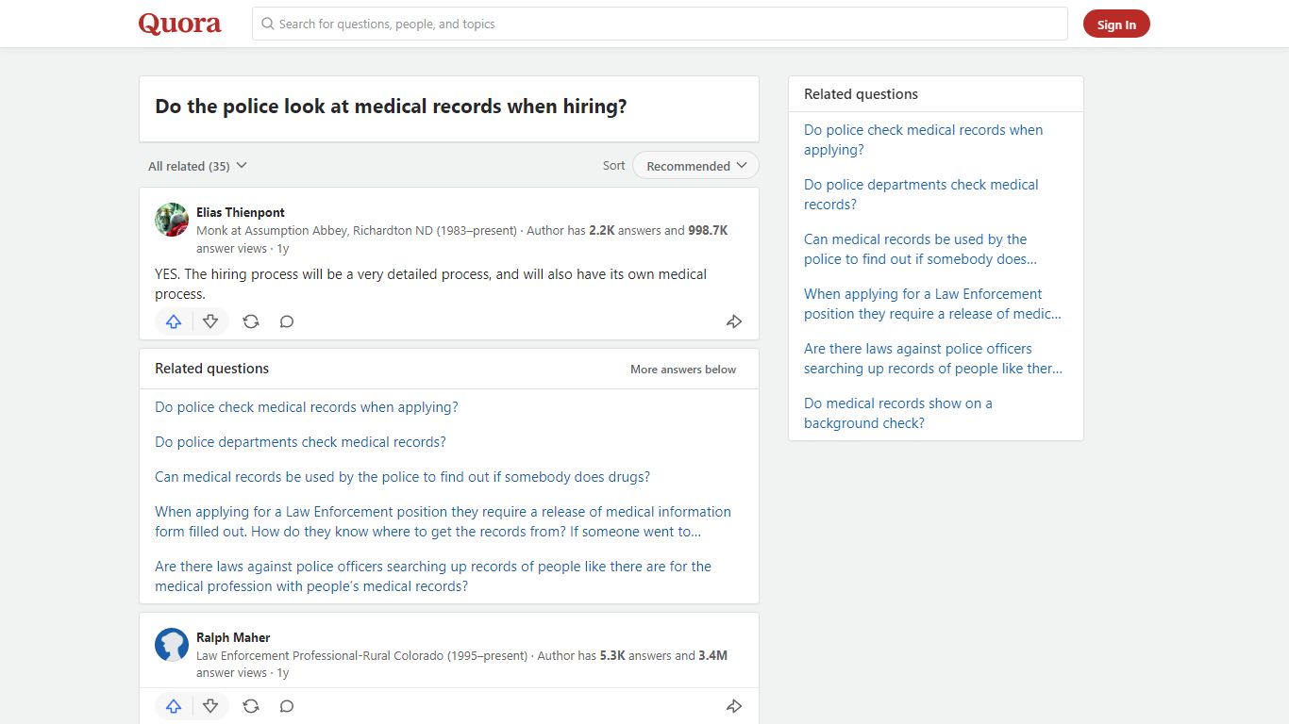Open sidebar 'Do police check medical records when applying?'
1289x724 pixels.
coord(924,140)
